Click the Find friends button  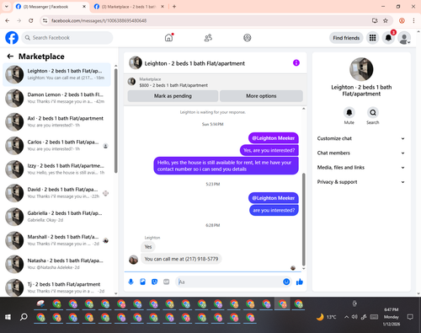(346, 38)
